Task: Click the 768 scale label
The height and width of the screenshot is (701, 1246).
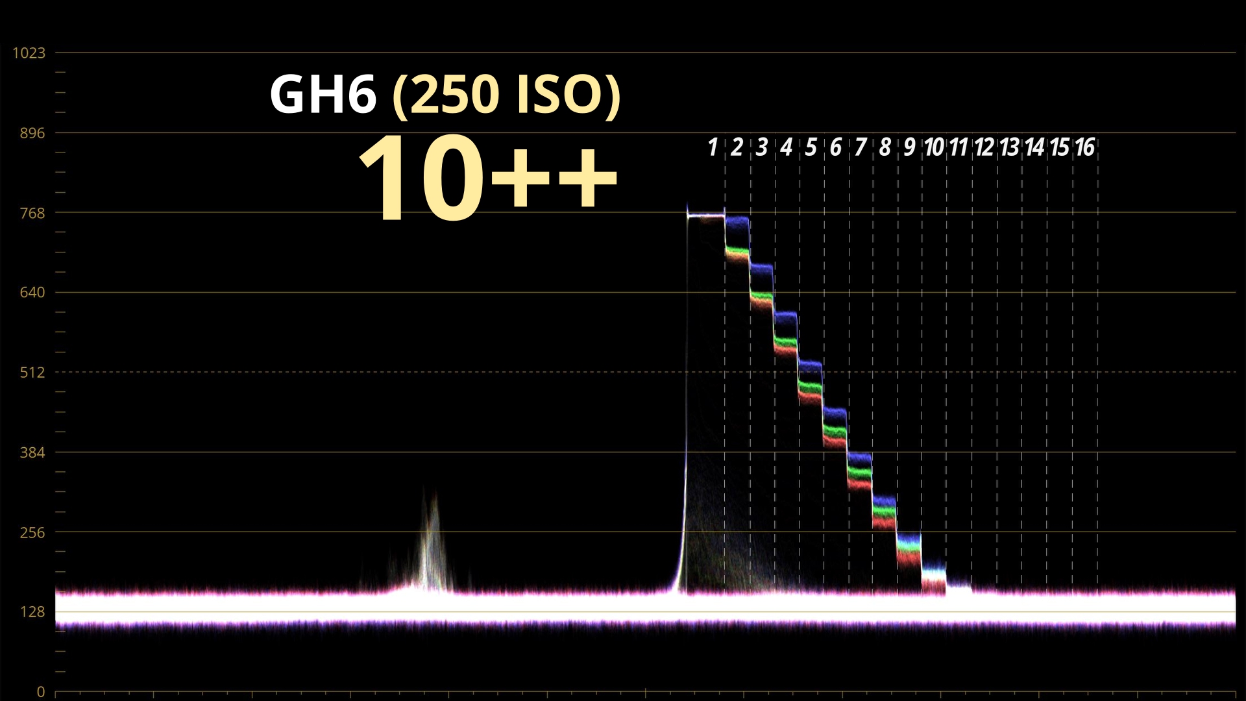Action: coord(32,213)
